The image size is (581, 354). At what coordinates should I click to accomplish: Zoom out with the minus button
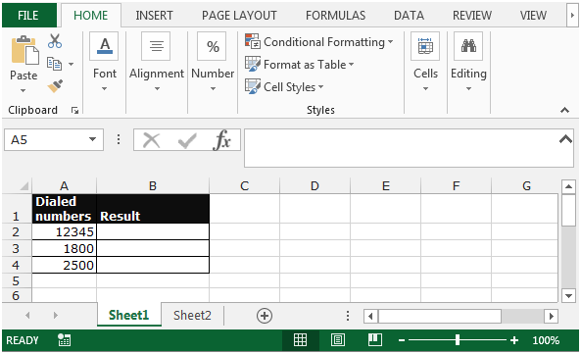pyautogui.click(x=402, y=340)
